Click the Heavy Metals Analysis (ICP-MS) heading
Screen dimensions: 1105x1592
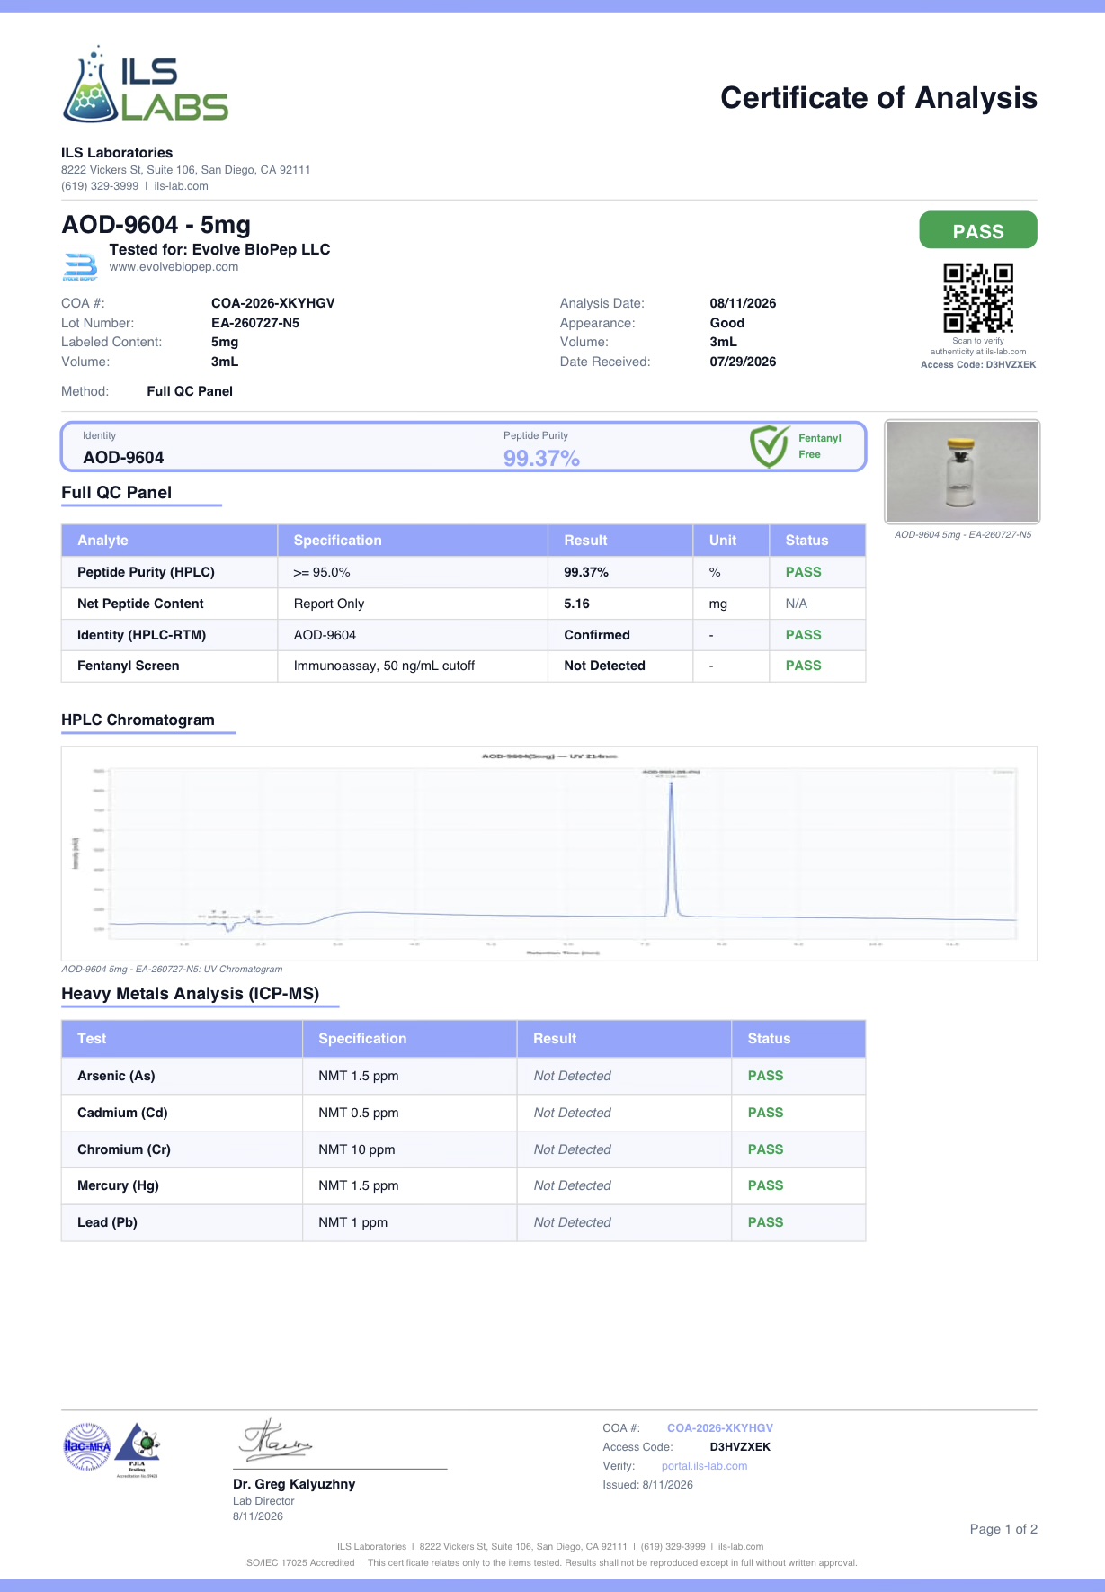click(x=190, y=994)
